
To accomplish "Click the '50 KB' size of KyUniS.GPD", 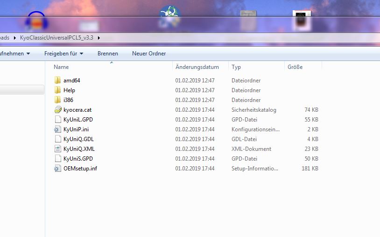I will (x=311, y=159).
